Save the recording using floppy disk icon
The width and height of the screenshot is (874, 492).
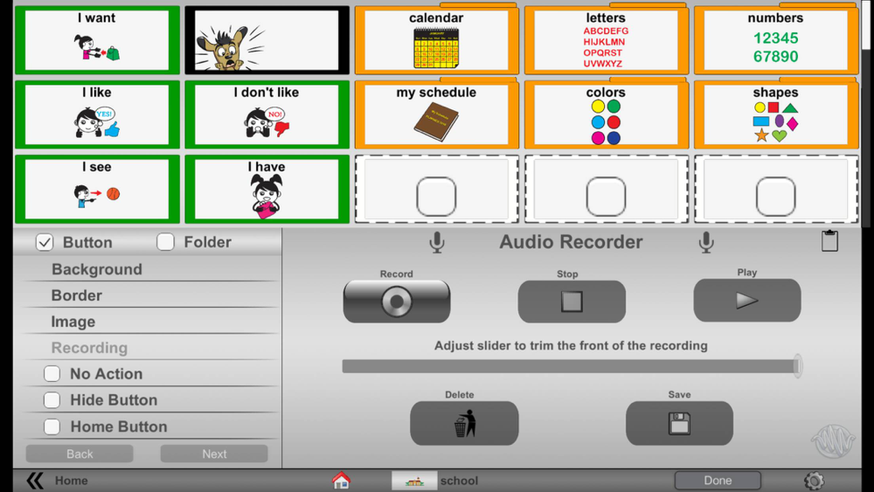pos(679,424)
